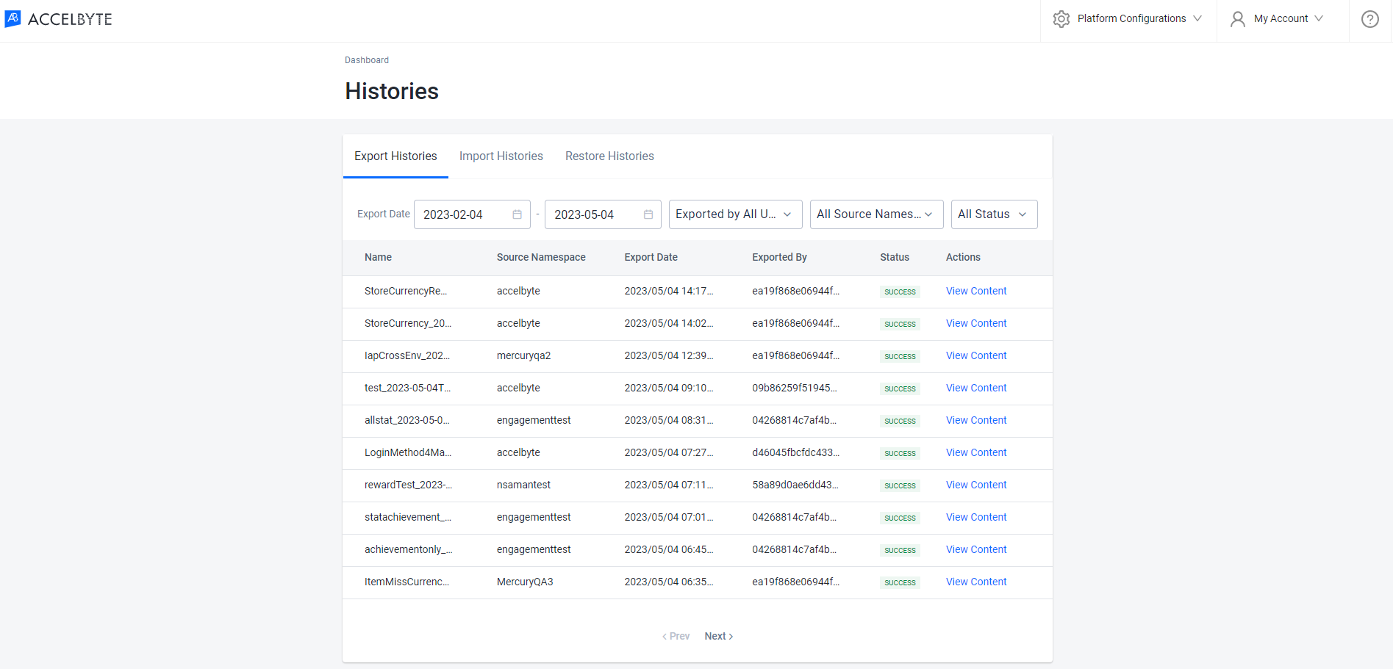The image size is (1393, 669).
Task: Open the help question mark icon
Action: (x=1370, y=19)
